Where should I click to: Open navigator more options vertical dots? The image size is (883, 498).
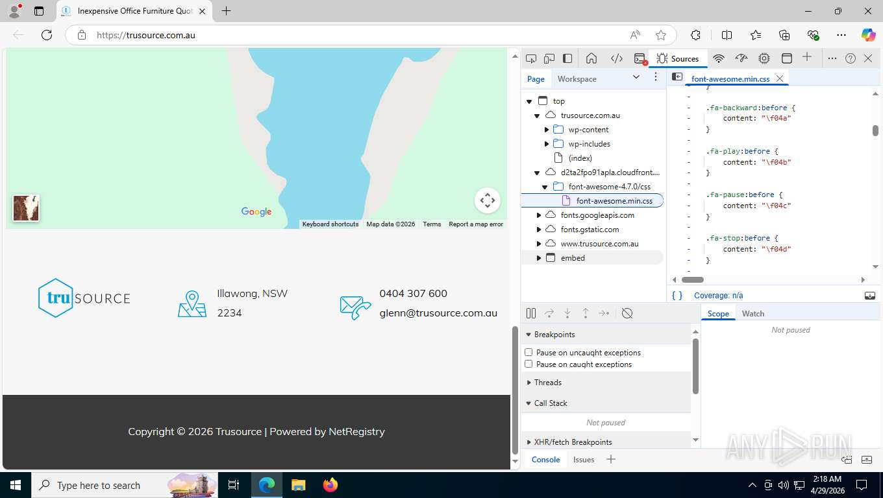click(x=656, y=77)
